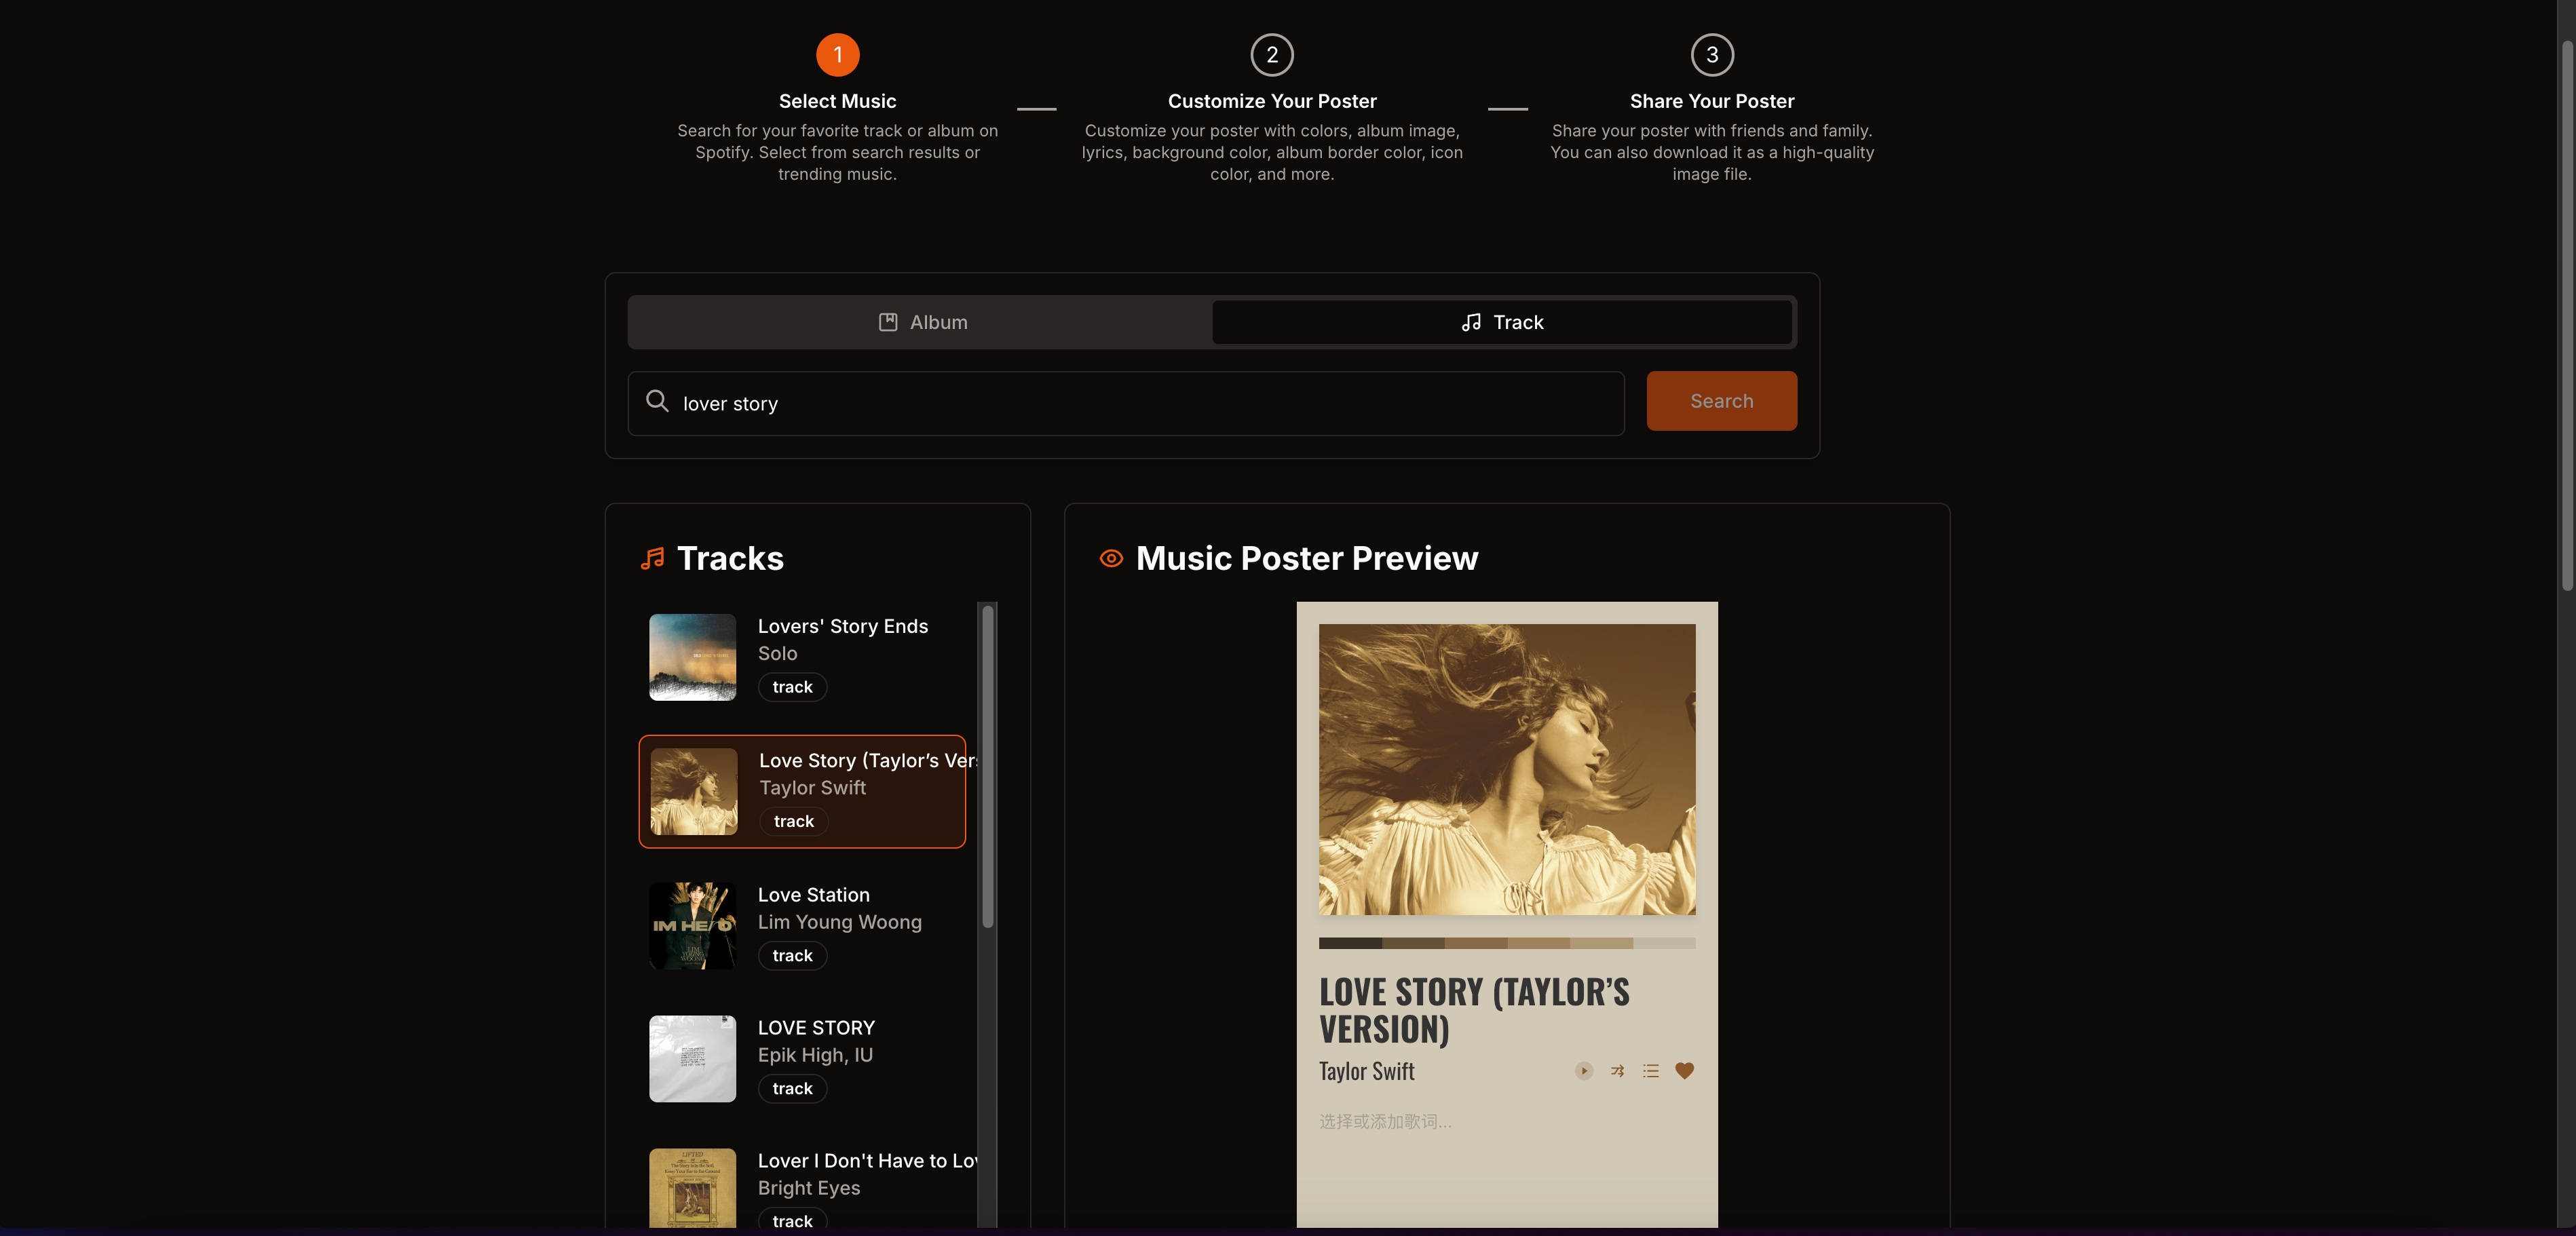This screenshot has width=2576, height=1236.
Task: Click the magnifier icon in the search field
Action: 658,401
